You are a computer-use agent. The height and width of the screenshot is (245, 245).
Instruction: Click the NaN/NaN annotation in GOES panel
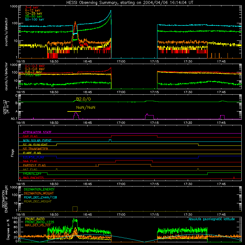[x=86, y=107]
